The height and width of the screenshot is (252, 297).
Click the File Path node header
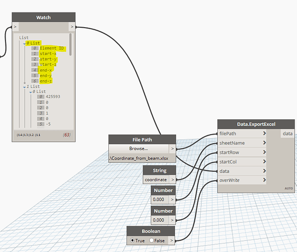click(x=142, y=140)
